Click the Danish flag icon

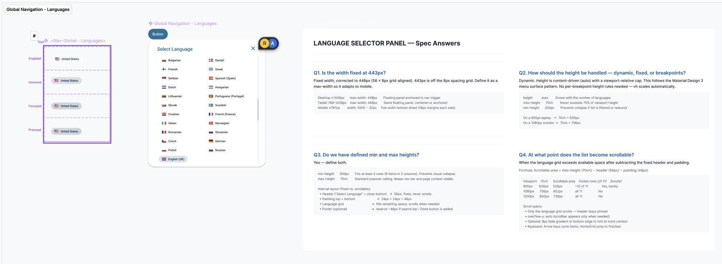click(x=211, y=61)
